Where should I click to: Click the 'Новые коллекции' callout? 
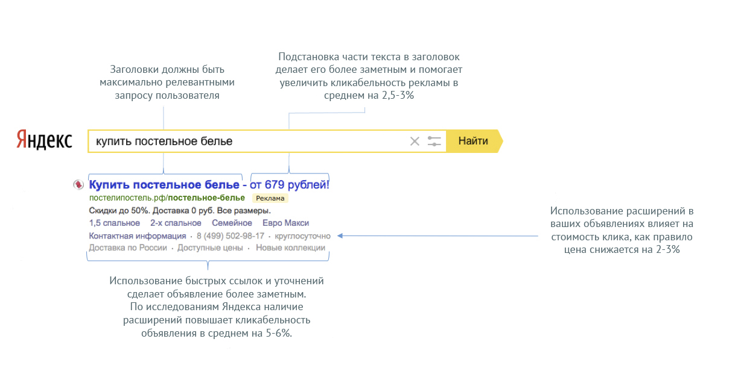point(290,248)
